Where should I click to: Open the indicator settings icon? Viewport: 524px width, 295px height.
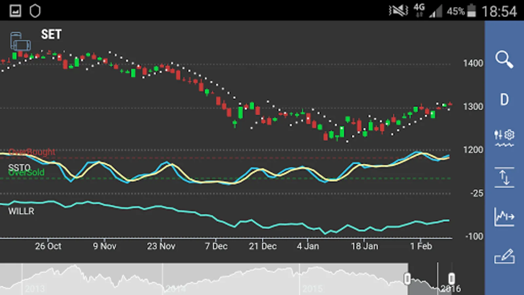pos(504,138)
